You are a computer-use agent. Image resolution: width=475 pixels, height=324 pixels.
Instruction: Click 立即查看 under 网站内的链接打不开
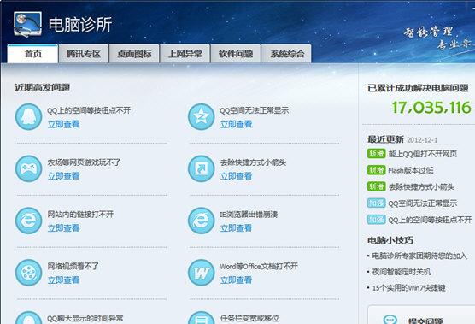click(63, 228)
